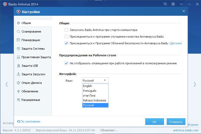Click the up-arrow icon beside Обновление

coord(18,91)
